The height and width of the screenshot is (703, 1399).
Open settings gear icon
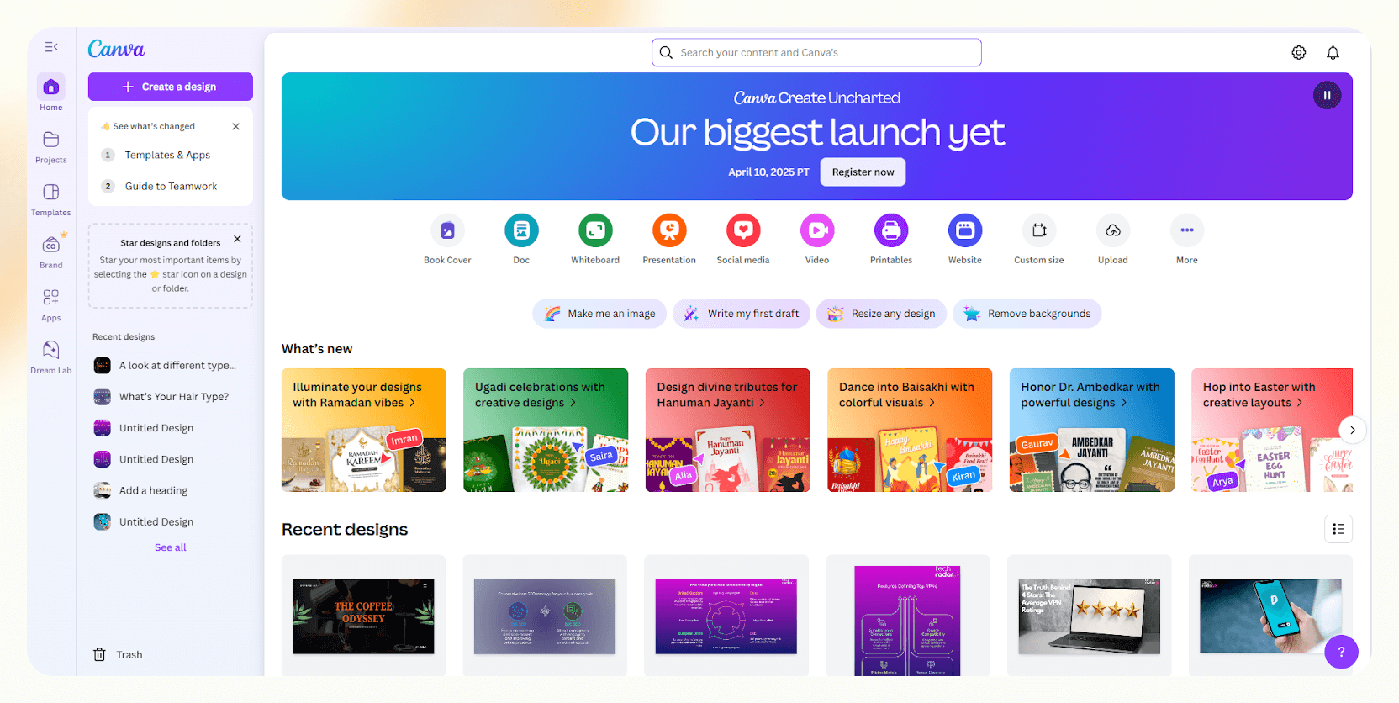click(x=1299, y=52)
